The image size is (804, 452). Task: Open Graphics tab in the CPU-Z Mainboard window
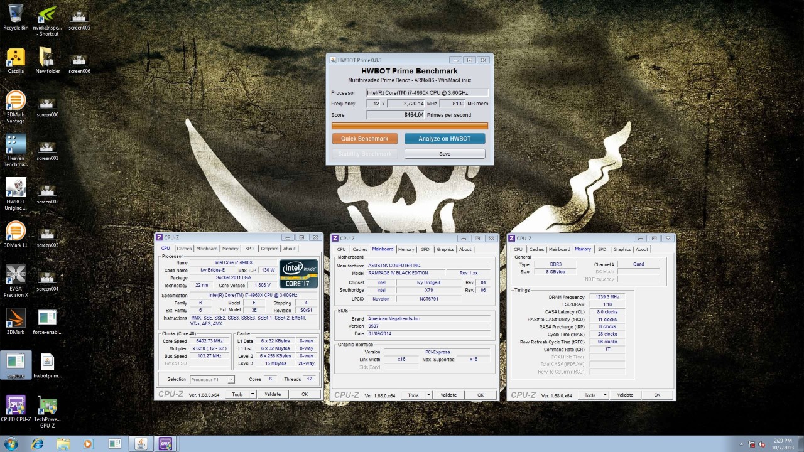(x=445, y=249)
